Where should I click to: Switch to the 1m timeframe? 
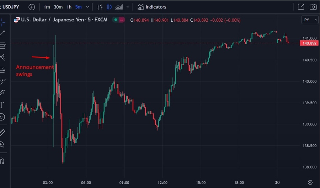pyautogui.click(x=47, y=7)
